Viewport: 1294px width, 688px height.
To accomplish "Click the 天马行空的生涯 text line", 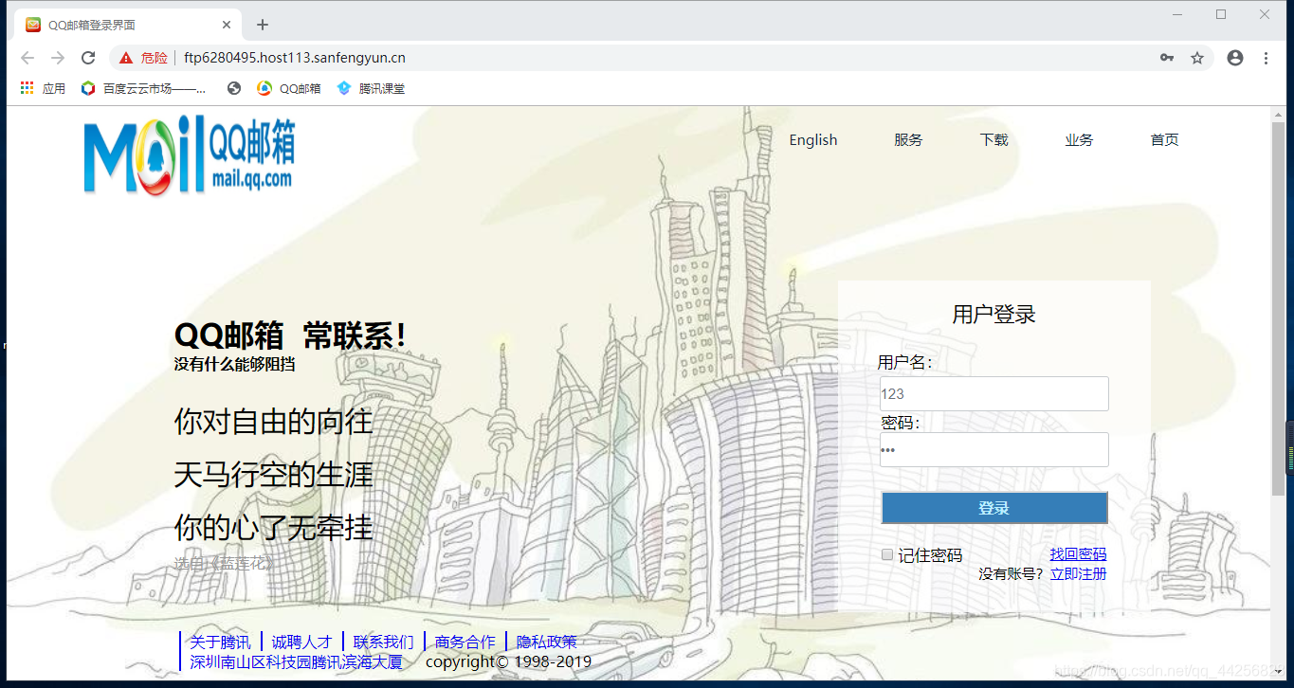I will tap(273, 475).
